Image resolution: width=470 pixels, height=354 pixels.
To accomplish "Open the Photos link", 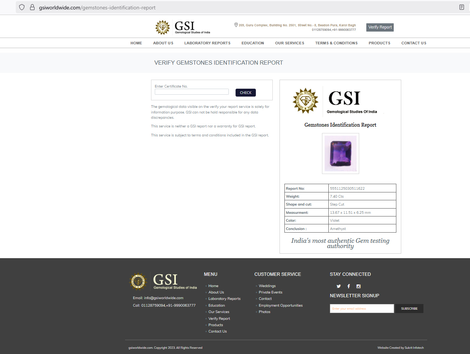I will 264,312.
